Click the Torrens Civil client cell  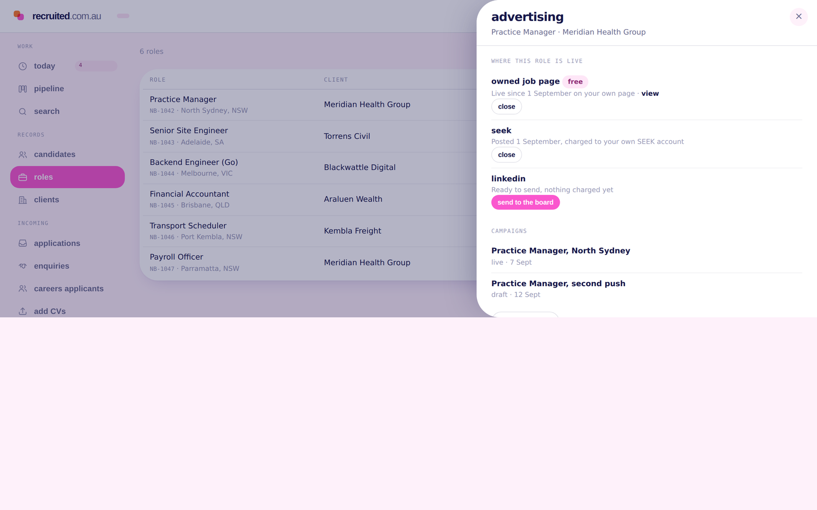pyautogui.click(x=347, y=136)
